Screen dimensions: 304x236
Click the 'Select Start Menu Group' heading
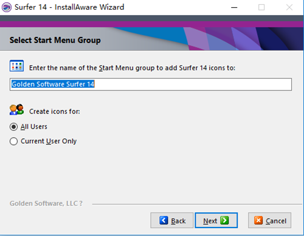pyautogui.click(x=55, y=40)
